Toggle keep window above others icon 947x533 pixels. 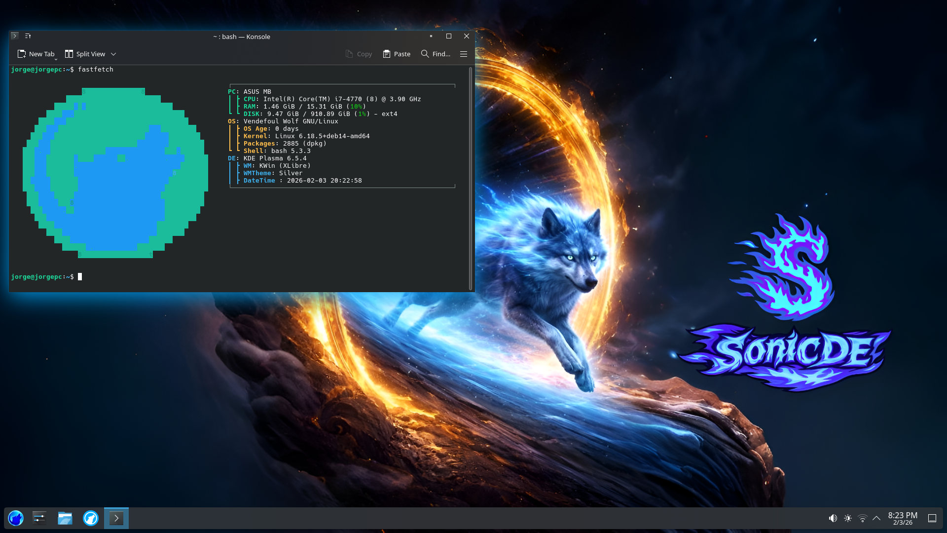coord(28,36)
